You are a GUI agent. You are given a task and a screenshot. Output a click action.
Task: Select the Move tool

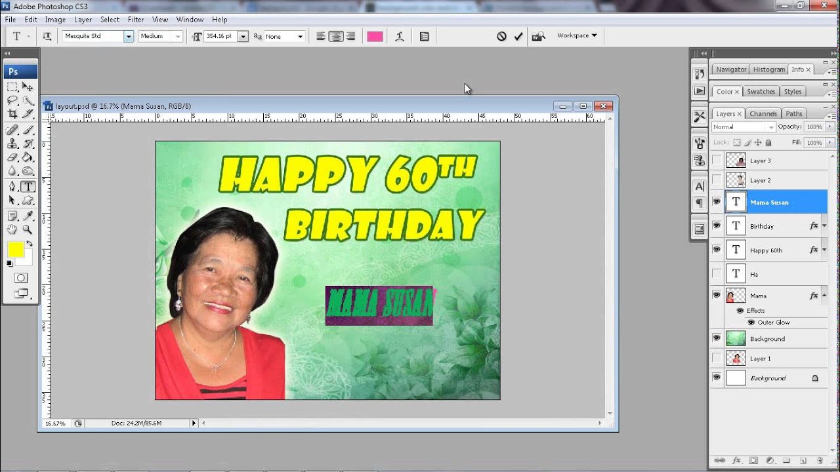[28, 87]
